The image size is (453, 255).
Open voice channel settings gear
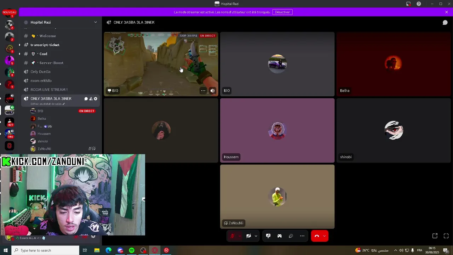(96, 99)
